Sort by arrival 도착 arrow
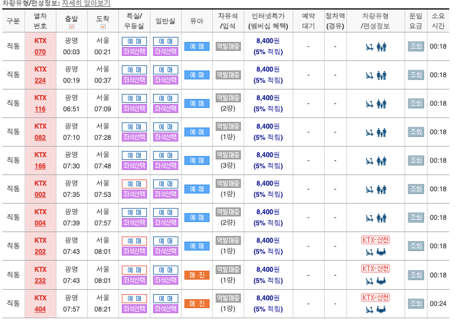The image size is (456, 321). [x=103, y=26]
